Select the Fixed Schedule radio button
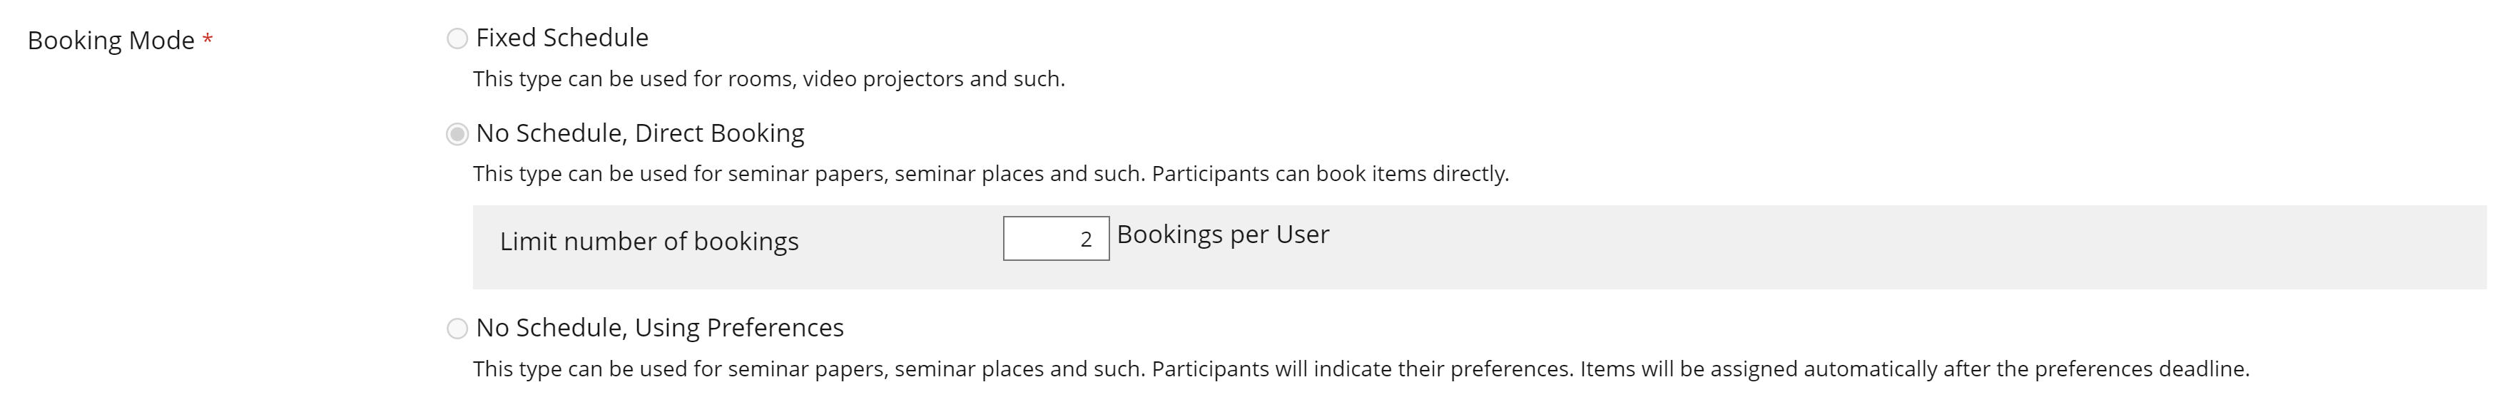Viewport: 2502px width, 402px height. coord(457,38)
